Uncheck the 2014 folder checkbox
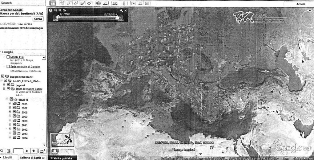The width and height of the screenshot is (314, 160). pyautogui.click(x=14, y=137)
